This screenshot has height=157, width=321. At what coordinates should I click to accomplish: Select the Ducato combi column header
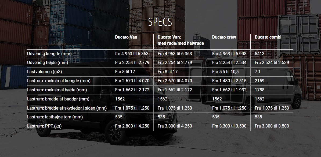click(x=268, y=37)
